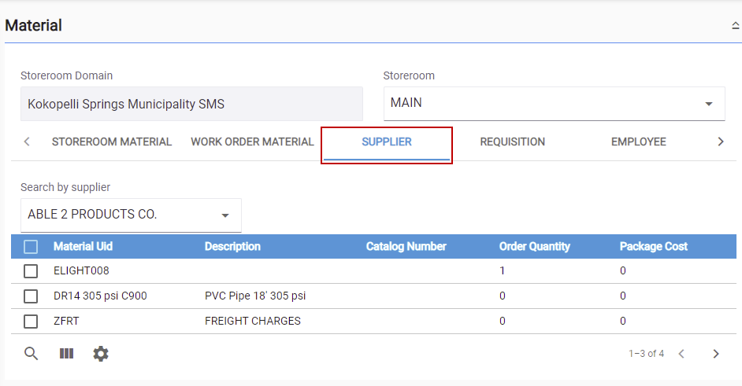
Task: Check the ELIGHT008 row checkbox
Action: pyautogui.click(x=31, y=270)
